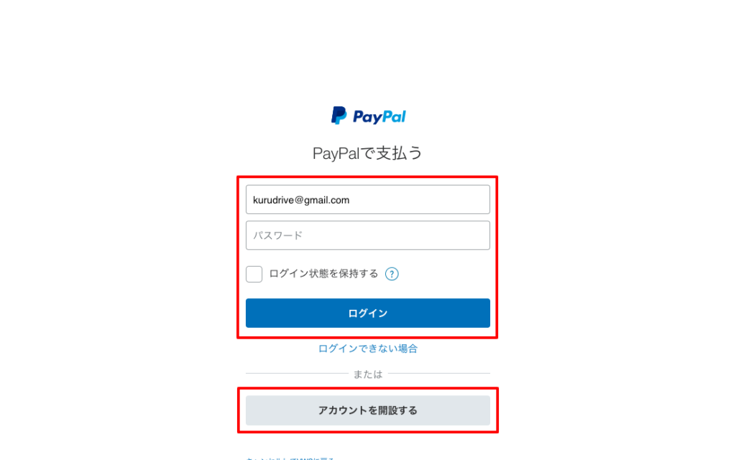Click the または divider text
This screenshot has width=736, height=460.
(x=367, y=374)
